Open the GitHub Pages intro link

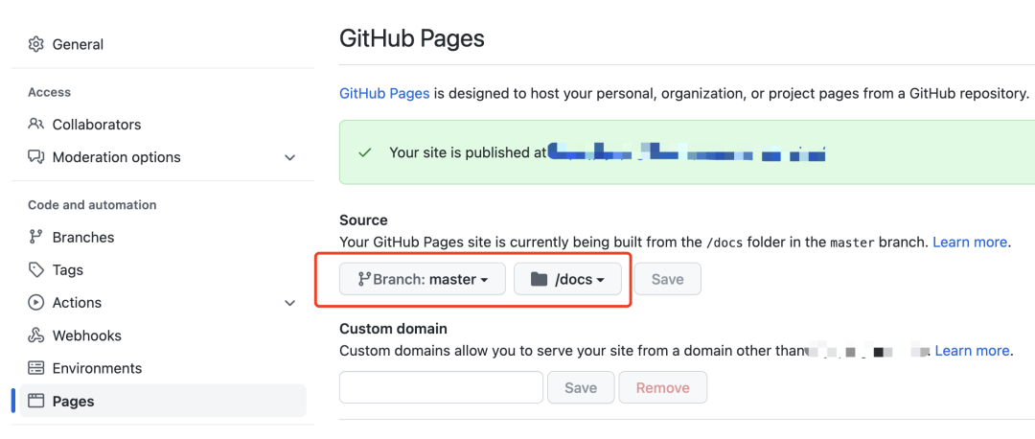click(x=384, y=93)
